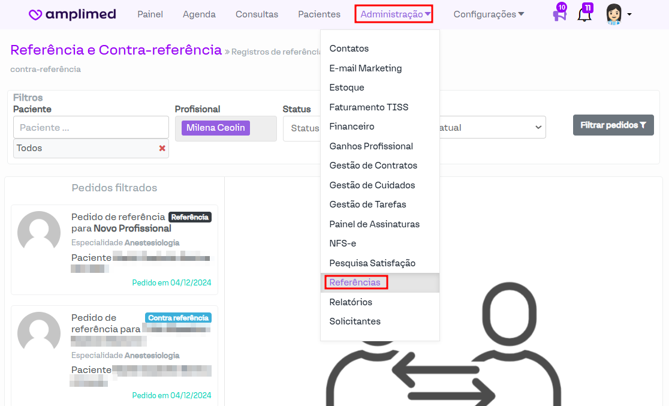Select Estoque in the Administração menu
Screen dimensions: 669x406
pyautogui.click(x=346, y=88)
